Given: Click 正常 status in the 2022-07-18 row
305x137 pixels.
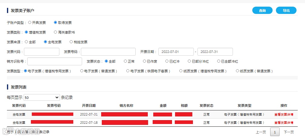Looking at the screenshot, I should pos(206,122).
